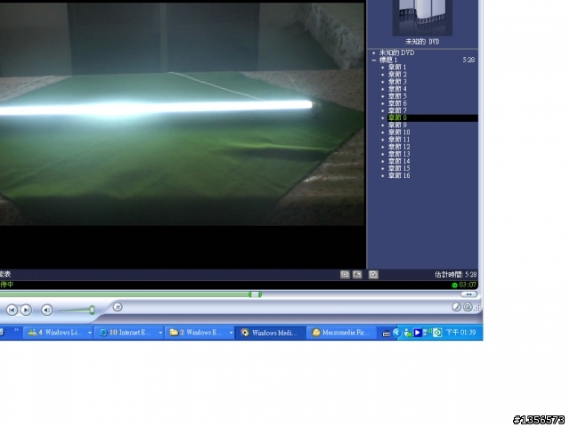570x427 pixels.
Task: Mute the player sound
Action: point(47,310)
